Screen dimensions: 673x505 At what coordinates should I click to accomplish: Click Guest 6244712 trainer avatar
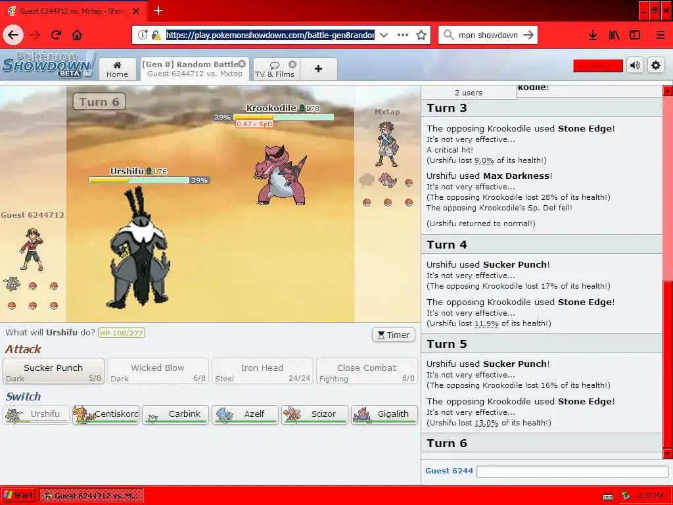coord(32,249)
